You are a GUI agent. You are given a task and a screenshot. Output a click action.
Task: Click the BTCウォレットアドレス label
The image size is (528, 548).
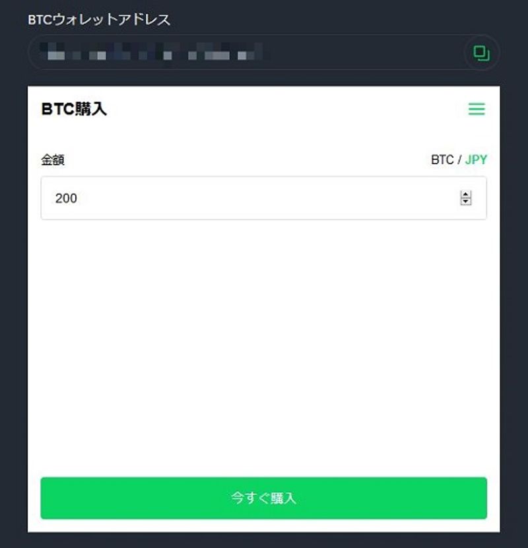pos(99,20)
